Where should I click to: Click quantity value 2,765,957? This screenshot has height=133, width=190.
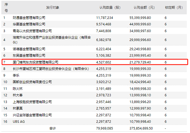(104, 108)
